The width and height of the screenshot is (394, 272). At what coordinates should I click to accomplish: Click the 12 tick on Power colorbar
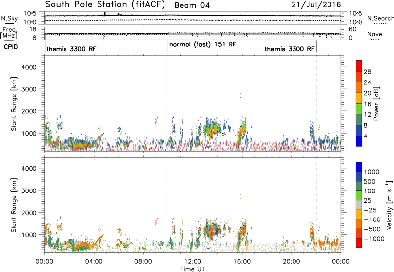coord(367,115)
